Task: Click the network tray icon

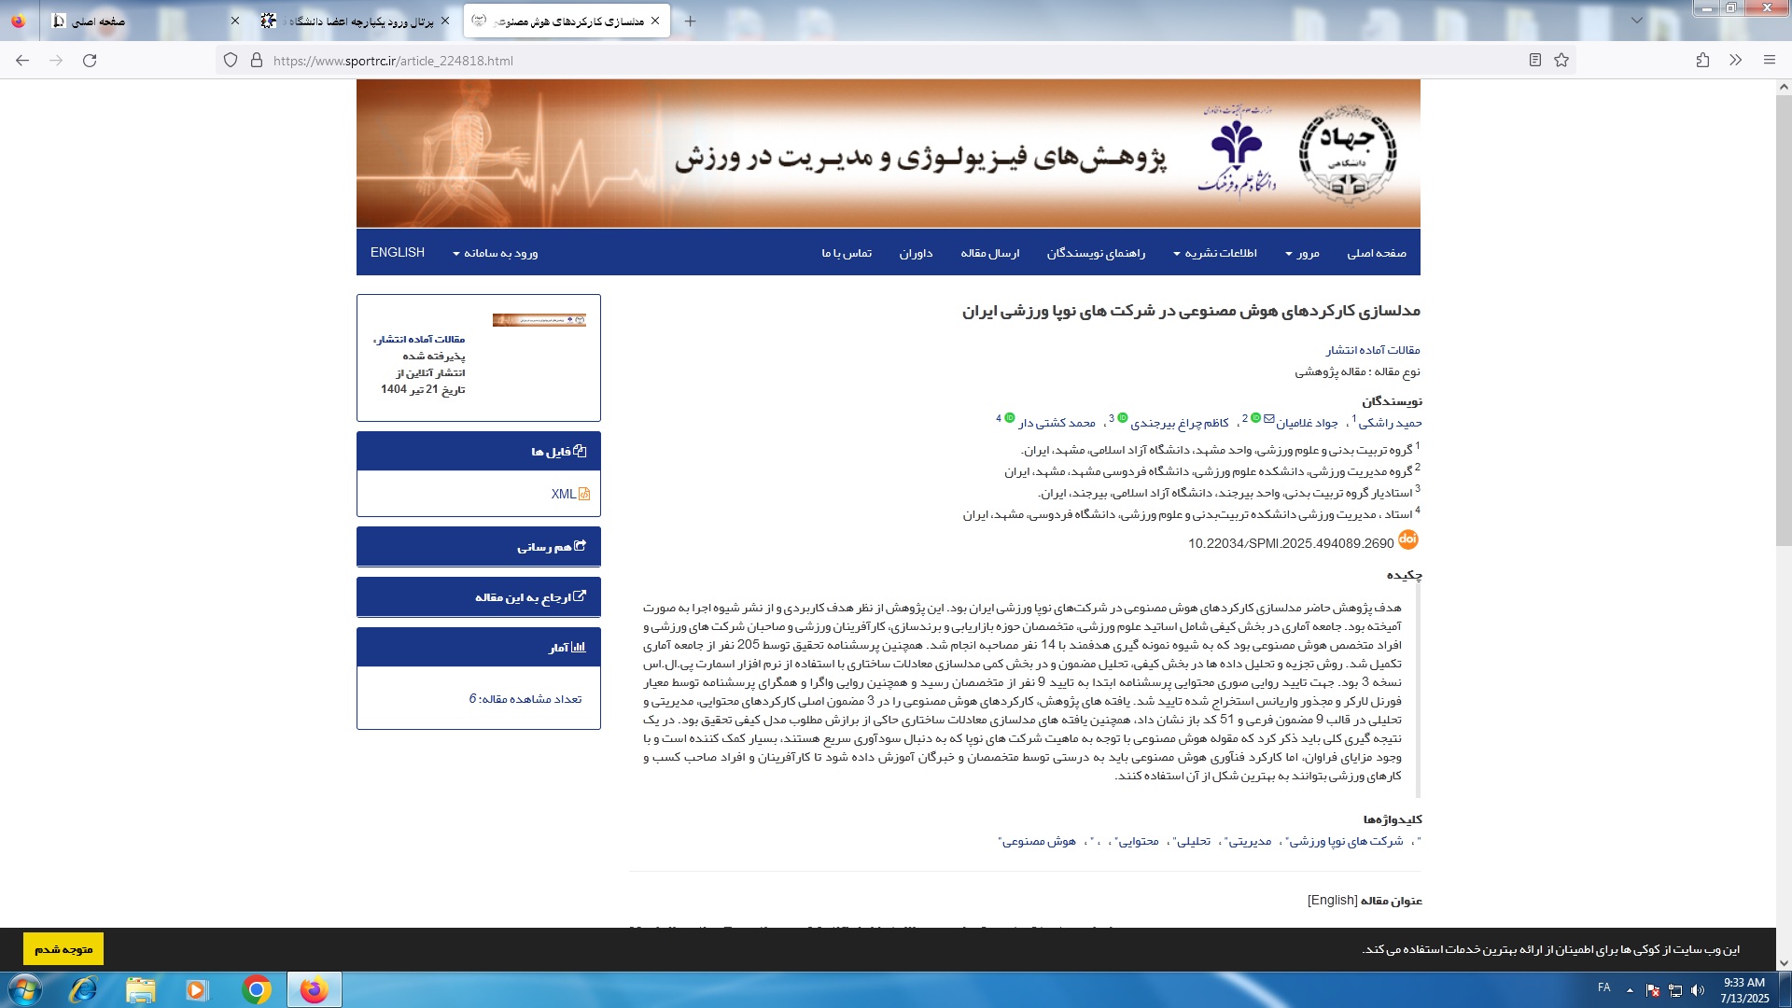Action: 1675,990
